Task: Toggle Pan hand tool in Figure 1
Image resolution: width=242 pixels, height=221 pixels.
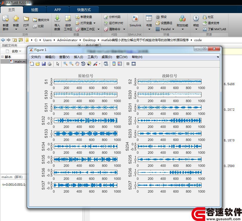Action: 77,64
